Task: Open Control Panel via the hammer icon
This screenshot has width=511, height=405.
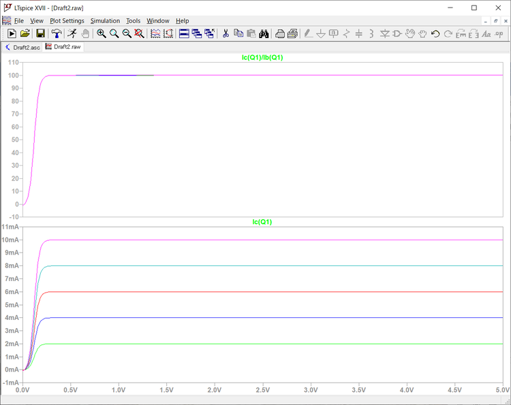Action: point(57,33)
